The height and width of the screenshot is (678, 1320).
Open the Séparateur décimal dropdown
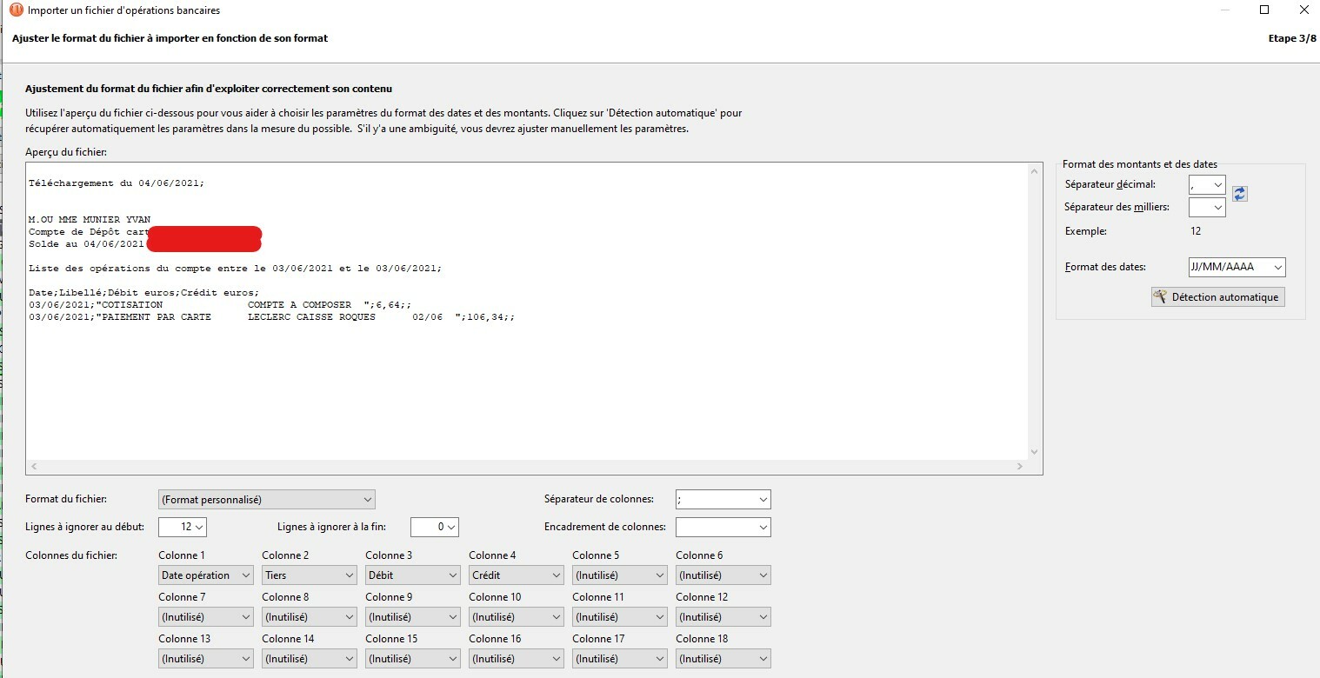[1207, 184]
